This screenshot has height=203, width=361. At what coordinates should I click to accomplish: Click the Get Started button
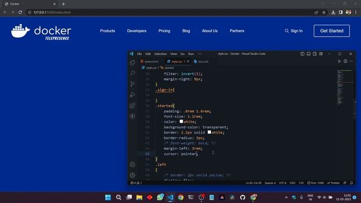pyautogui.click(x=332, y=31)
